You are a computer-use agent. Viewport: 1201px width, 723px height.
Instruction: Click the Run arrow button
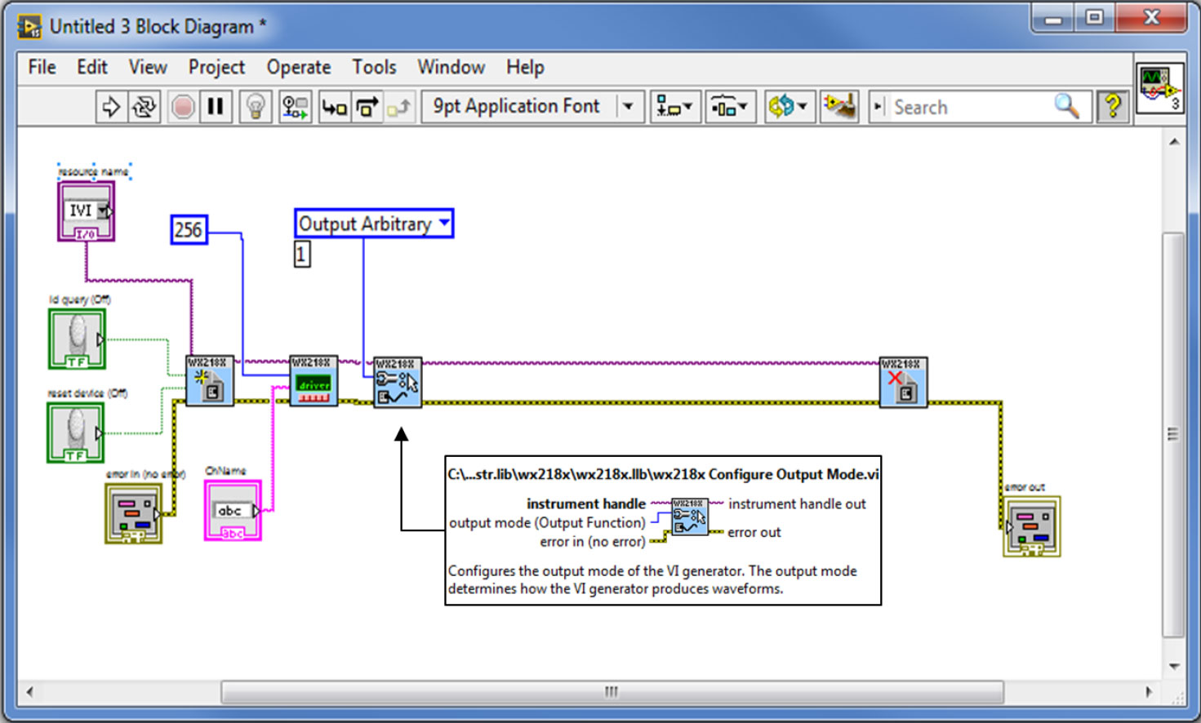(x=110, y=107)
